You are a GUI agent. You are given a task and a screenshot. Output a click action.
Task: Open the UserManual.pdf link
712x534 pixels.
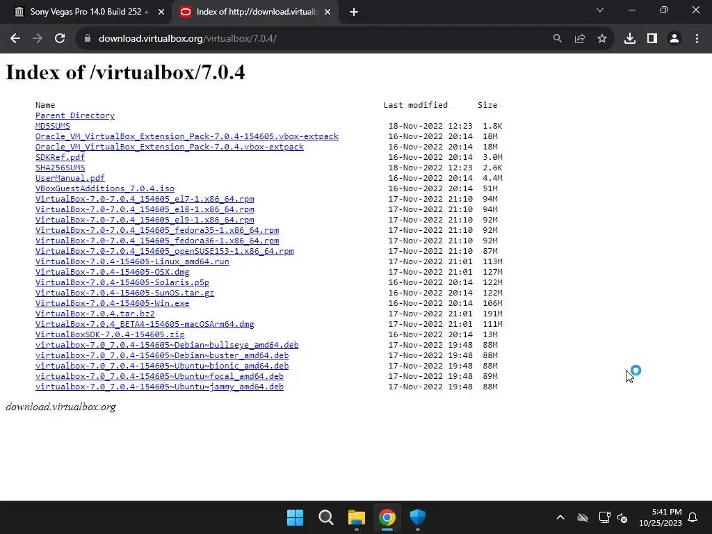pos(70,178)
